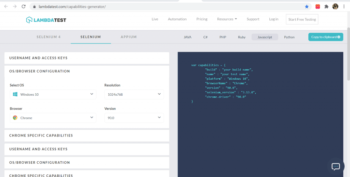Bookmark page using the star icon
The width and height of the screenshot is (350, 177).
[307, 6]
